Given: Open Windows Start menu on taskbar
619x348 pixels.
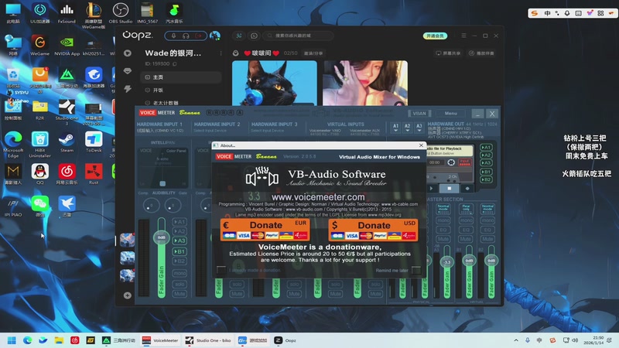Looking at the screenshot, I should (12, 340).
